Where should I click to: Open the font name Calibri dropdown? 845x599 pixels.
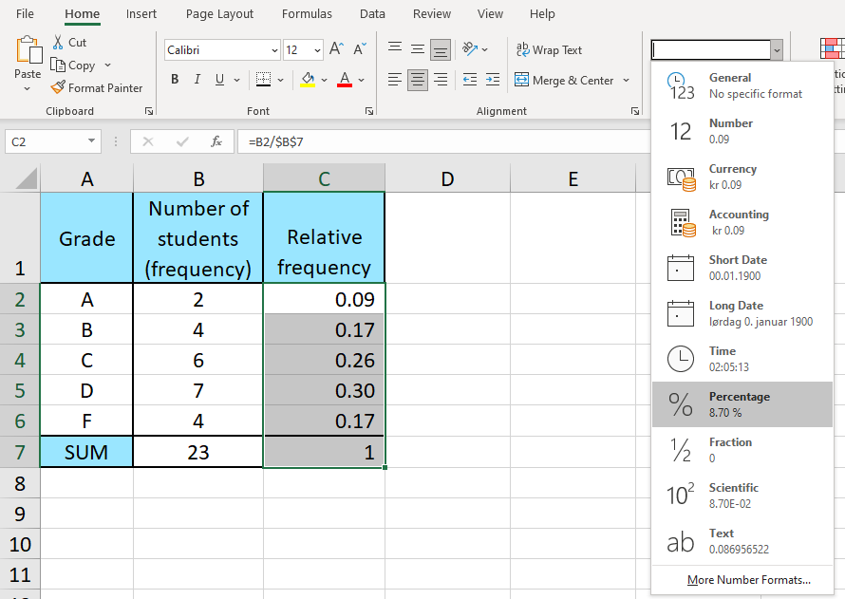(274, 50)
